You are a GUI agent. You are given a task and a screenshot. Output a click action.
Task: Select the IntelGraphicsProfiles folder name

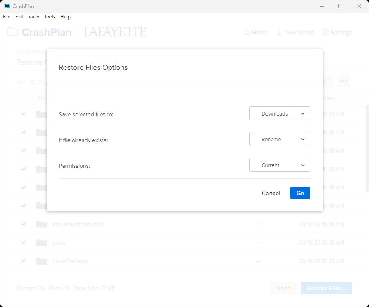click(x=79, y=224)
